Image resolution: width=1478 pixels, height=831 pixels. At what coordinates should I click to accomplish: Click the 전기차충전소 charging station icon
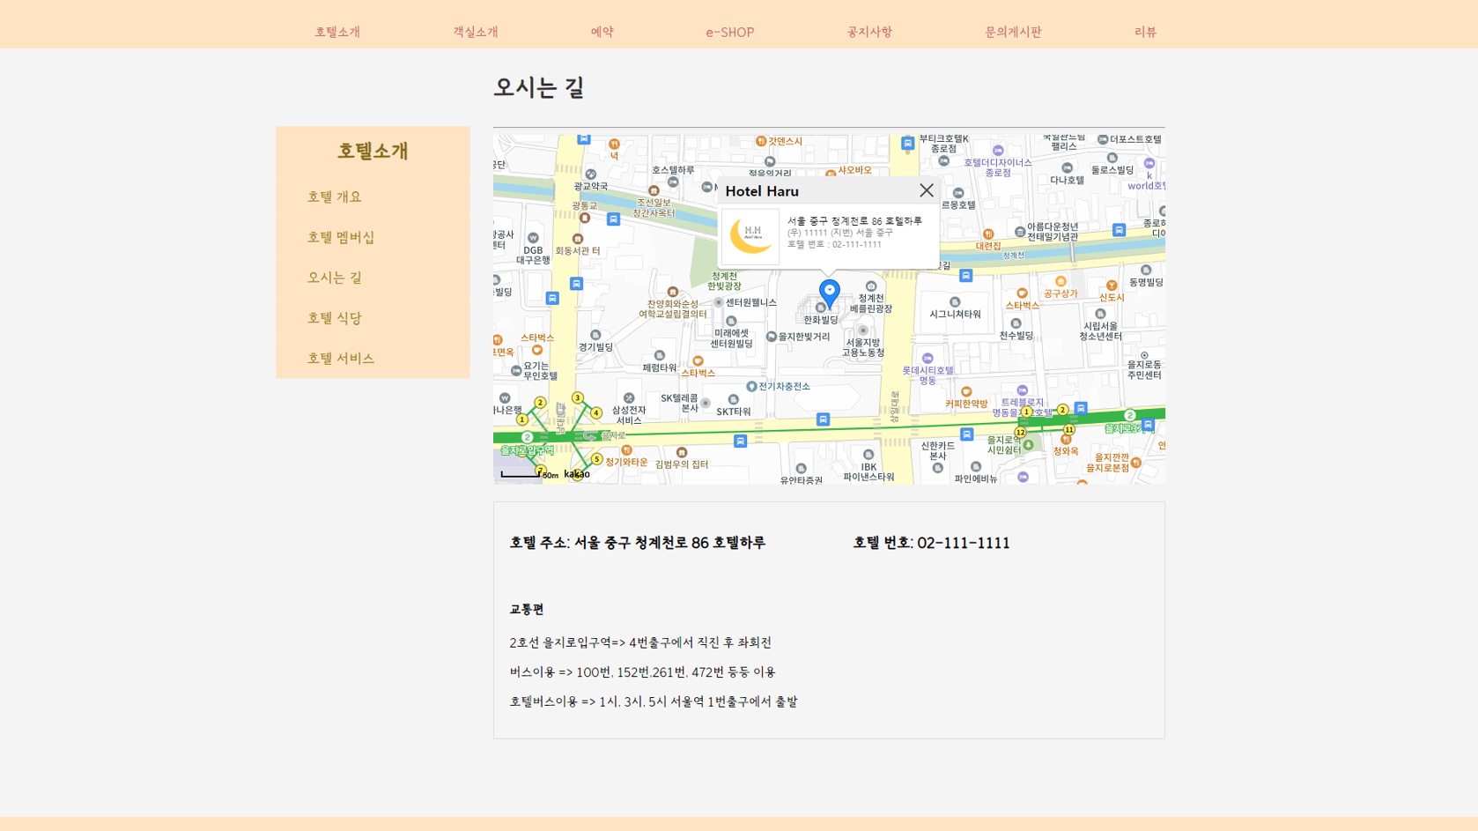tap(751, 387)
